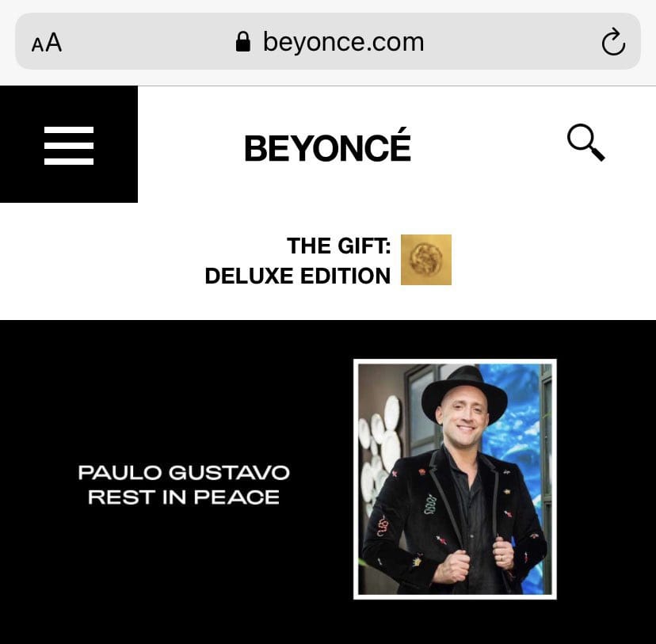656x644 pixels.
Task: Reload the page with the refresh icon
Action: click(x=613, y=42)
